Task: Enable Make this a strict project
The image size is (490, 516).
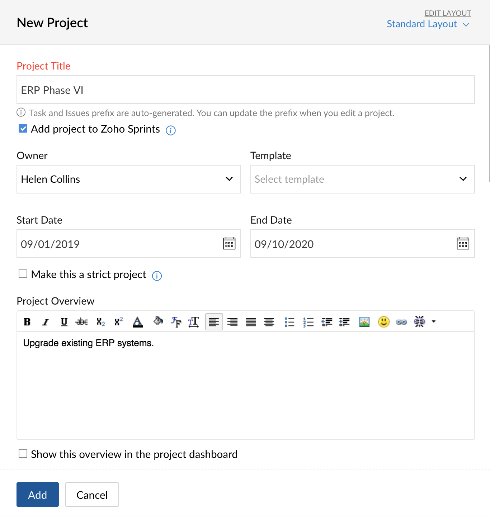Action: [x=23, y=274]
